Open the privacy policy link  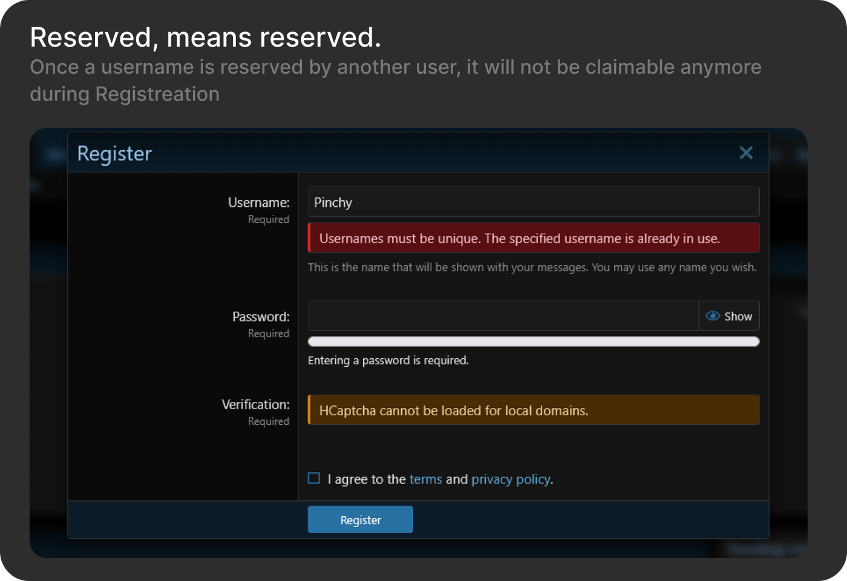(x=511, y=479)
